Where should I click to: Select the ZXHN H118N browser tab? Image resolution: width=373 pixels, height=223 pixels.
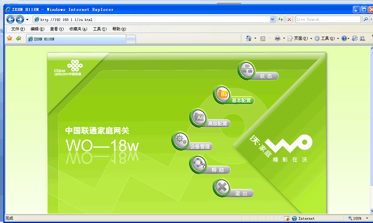76,39
